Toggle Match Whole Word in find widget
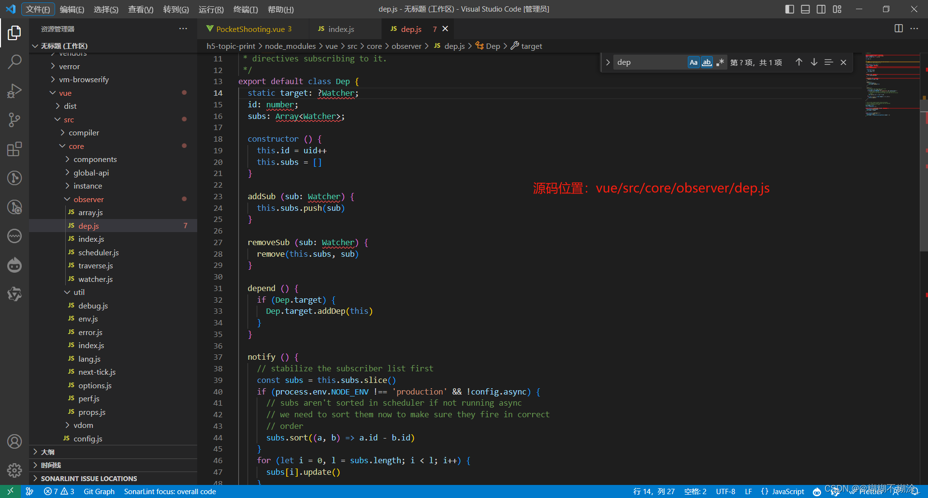Image resolution: width=928 pixels, height=498 pixels. tap(707, 62)
